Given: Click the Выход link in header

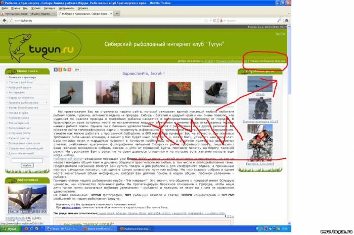Looking at the screenshot, I should tap(280, 34).
